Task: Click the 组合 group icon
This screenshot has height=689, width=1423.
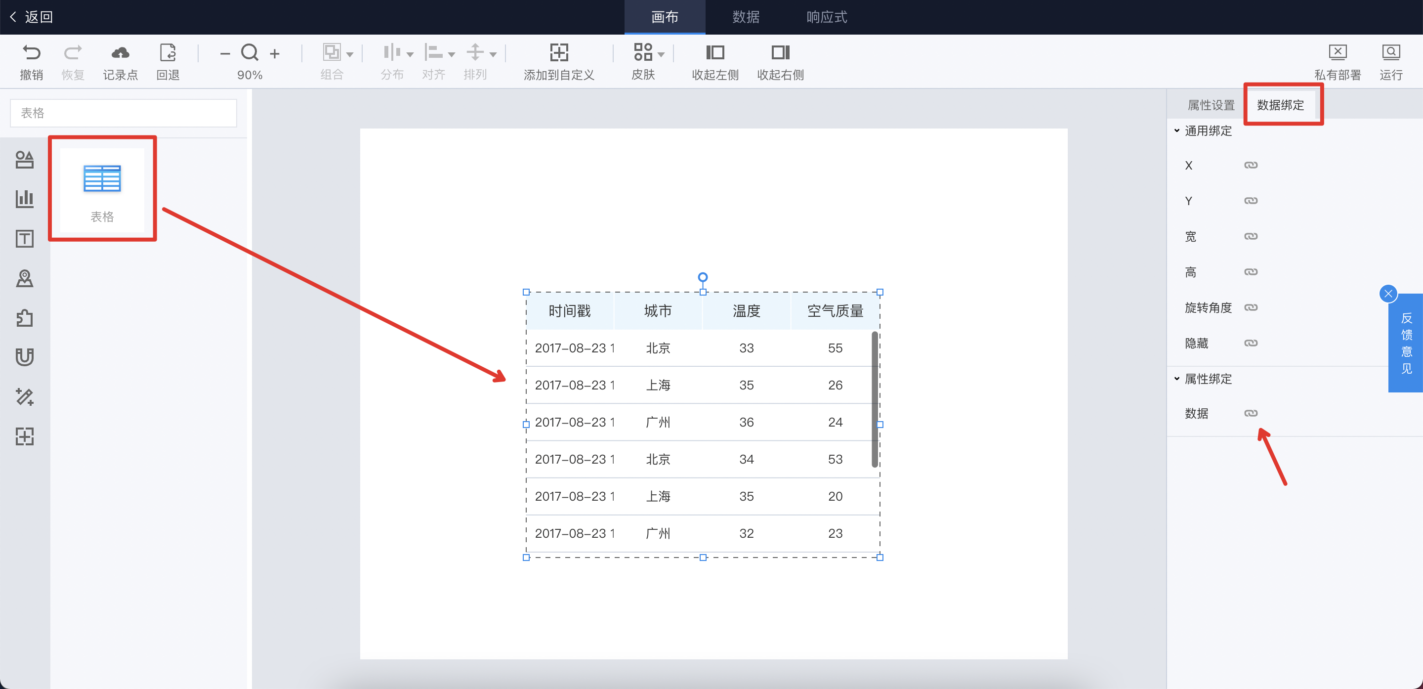Action: tap(332, 52)
